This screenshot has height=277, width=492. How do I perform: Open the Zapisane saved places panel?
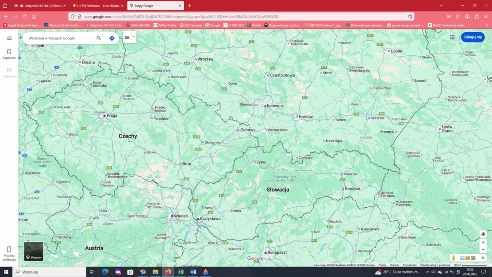pyautogui.click(x=9, y=54)
